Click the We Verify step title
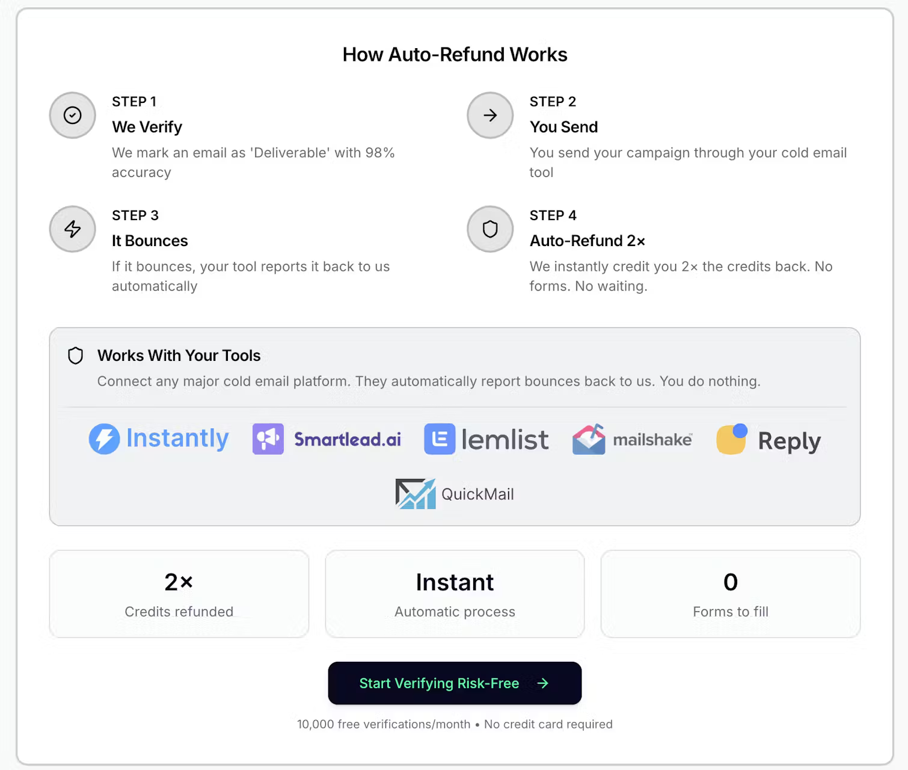This screenshot has height=770, width=908. tap(147, 127)
